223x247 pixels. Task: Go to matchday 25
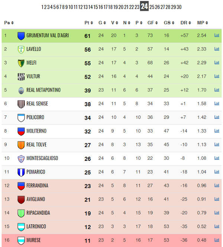click(152, 7)
